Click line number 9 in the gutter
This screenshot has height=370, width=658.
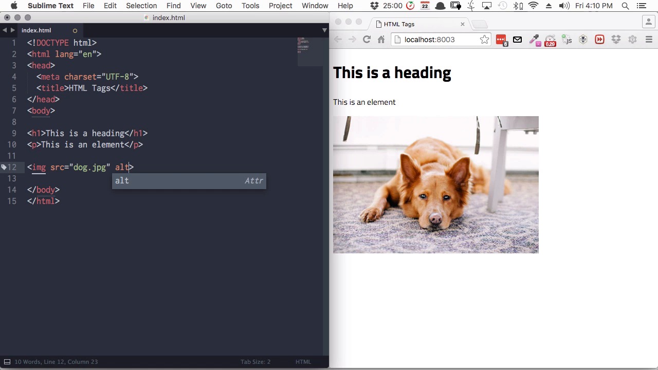pyautogui.click(x=14, y=133)
